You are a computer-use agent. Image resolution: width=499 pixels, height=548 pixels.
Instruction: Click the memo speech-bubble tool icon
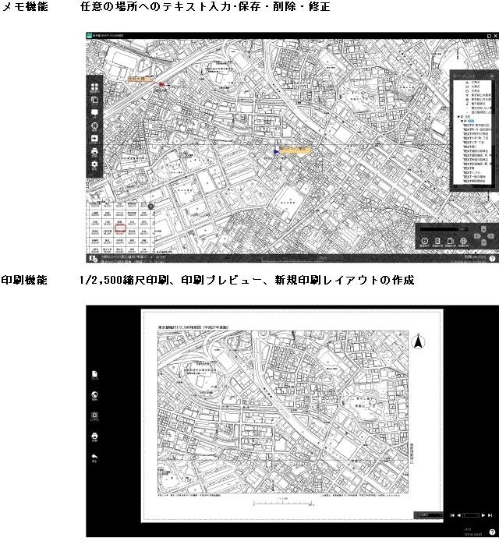(x=94, y=112)
